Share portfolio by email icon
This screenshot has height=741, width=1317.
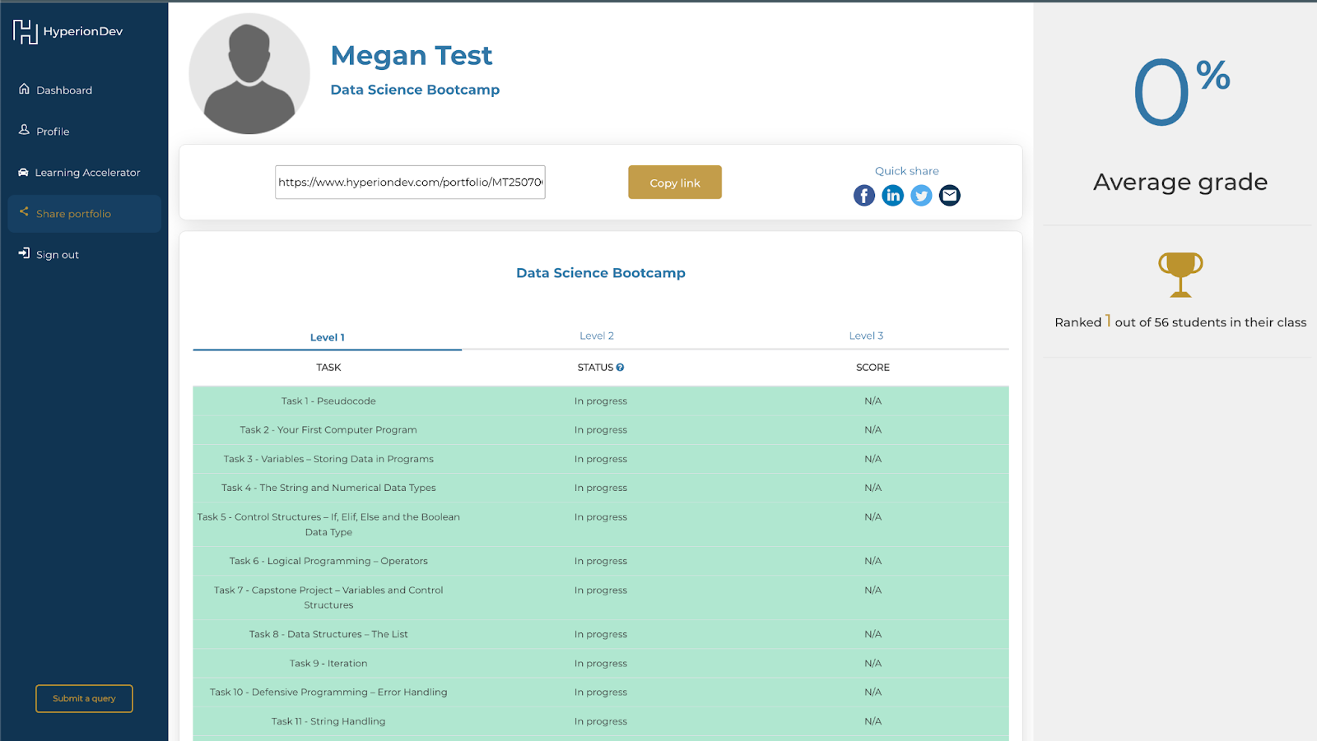(x=950, y=196)
